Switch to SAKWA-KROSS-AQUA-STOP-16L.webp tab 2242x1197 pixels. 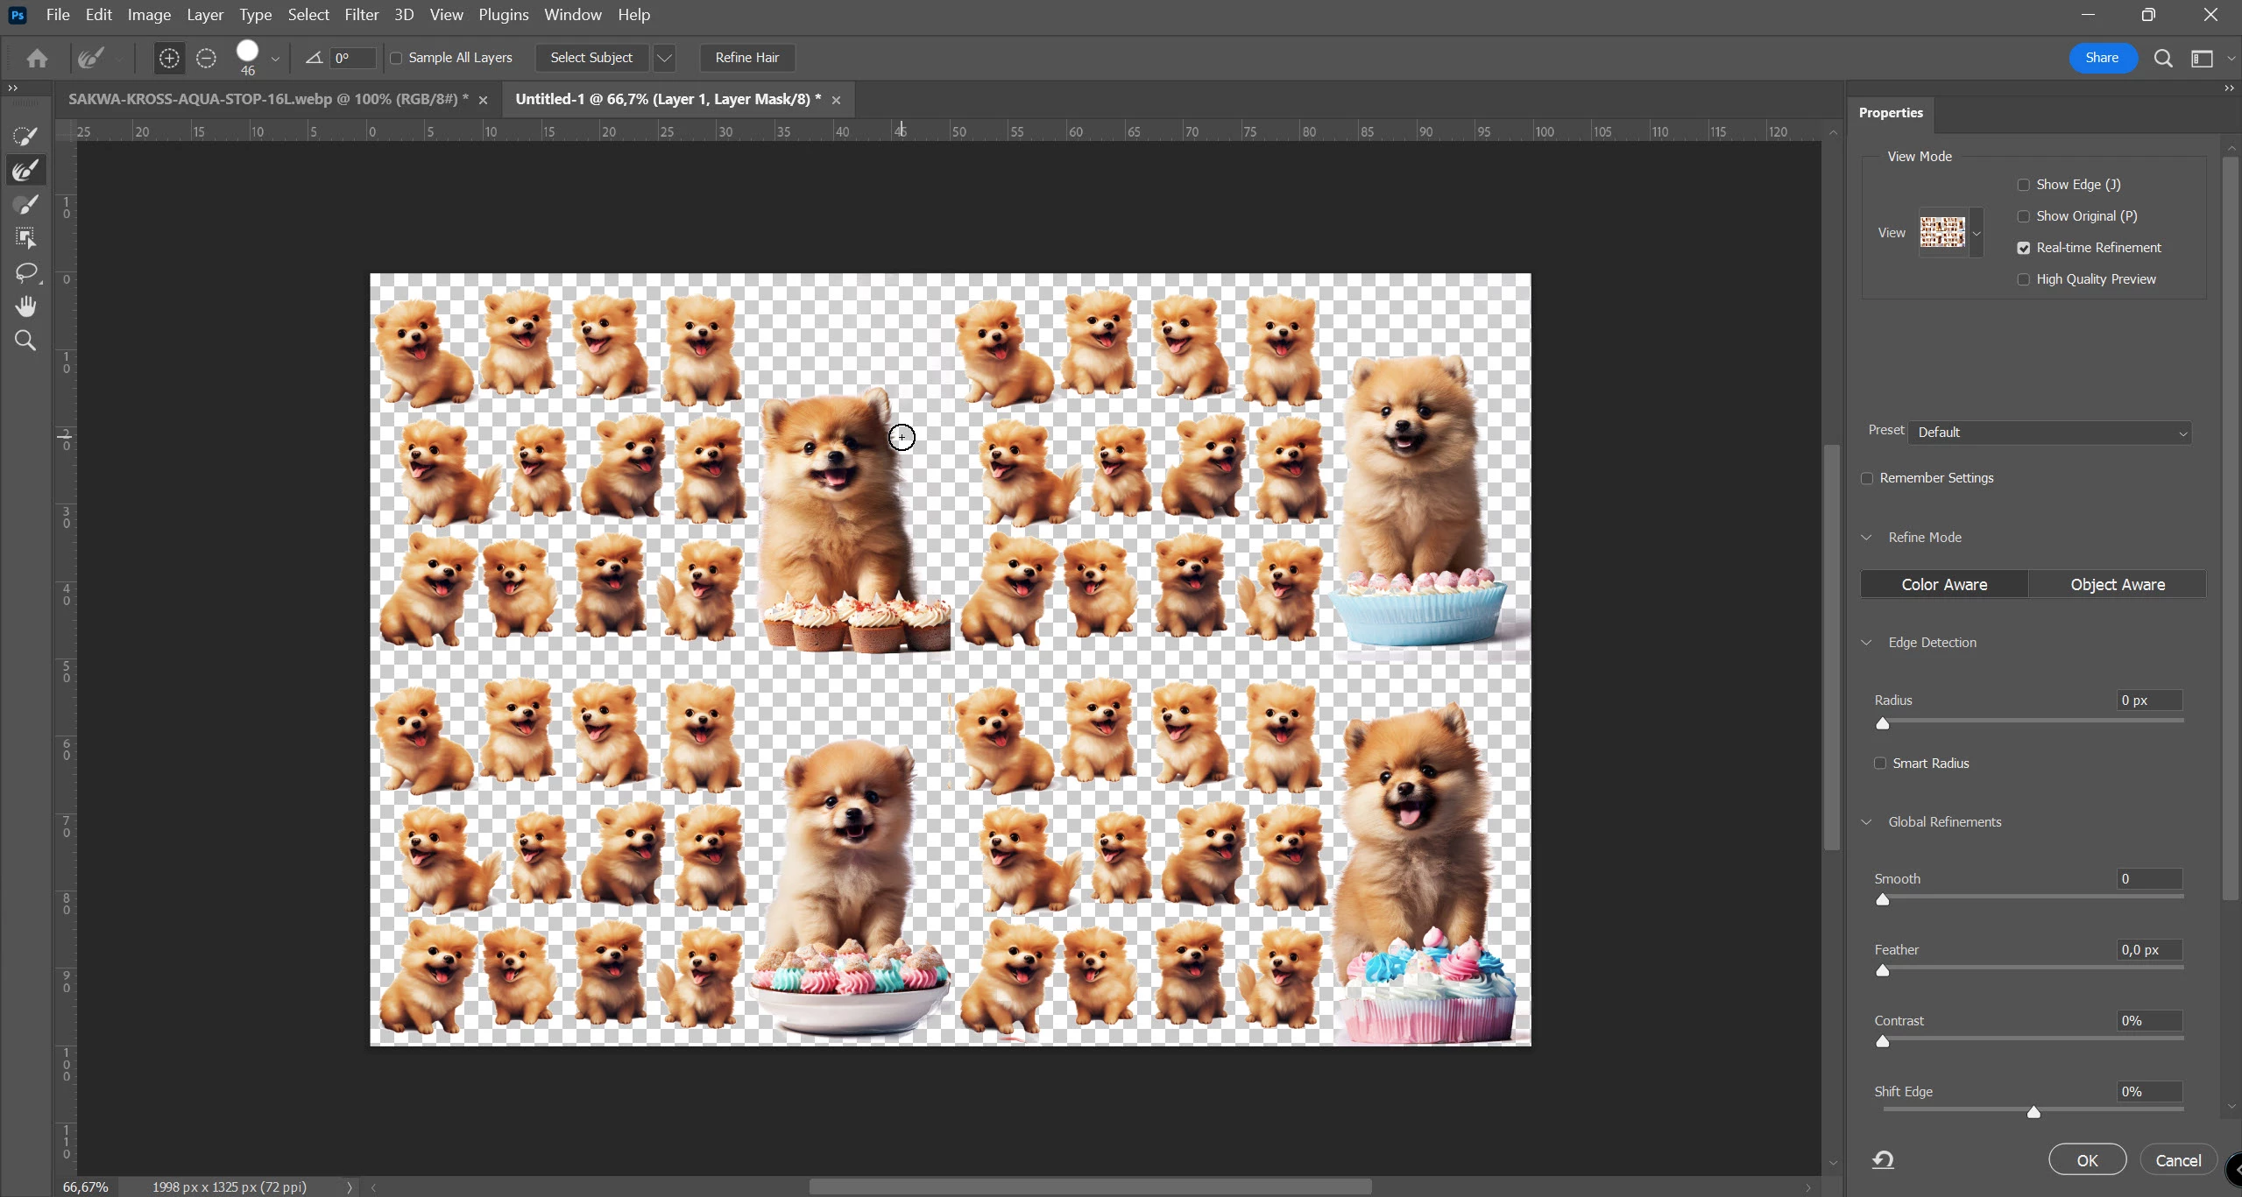[267, 100]
